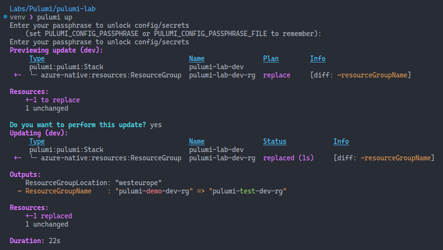Image resolution: width=443 pixels, height=250 pixels.
Task: Click the 'Name' header in updating table
Action: click(196, 141)
